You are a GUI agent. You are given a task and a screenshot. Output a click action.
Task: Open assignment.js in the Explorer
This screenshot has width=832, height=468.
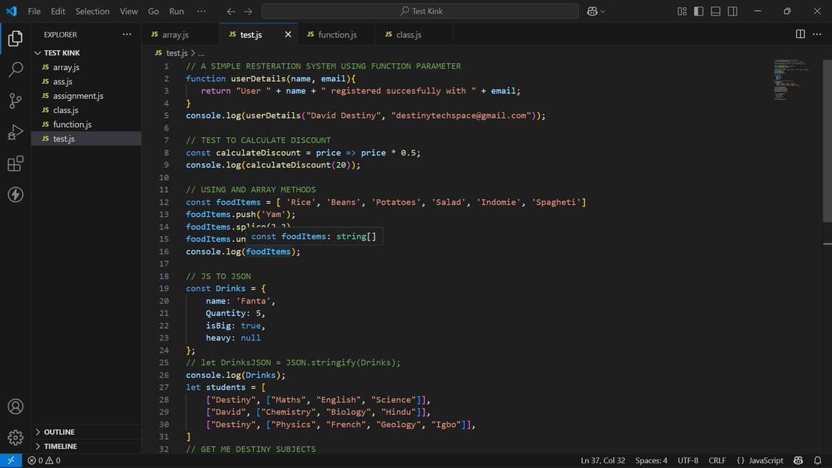(85, 96)
